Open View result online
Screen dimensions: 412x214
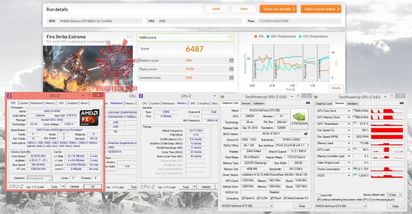pyautogui.click(x=321, y=9)
